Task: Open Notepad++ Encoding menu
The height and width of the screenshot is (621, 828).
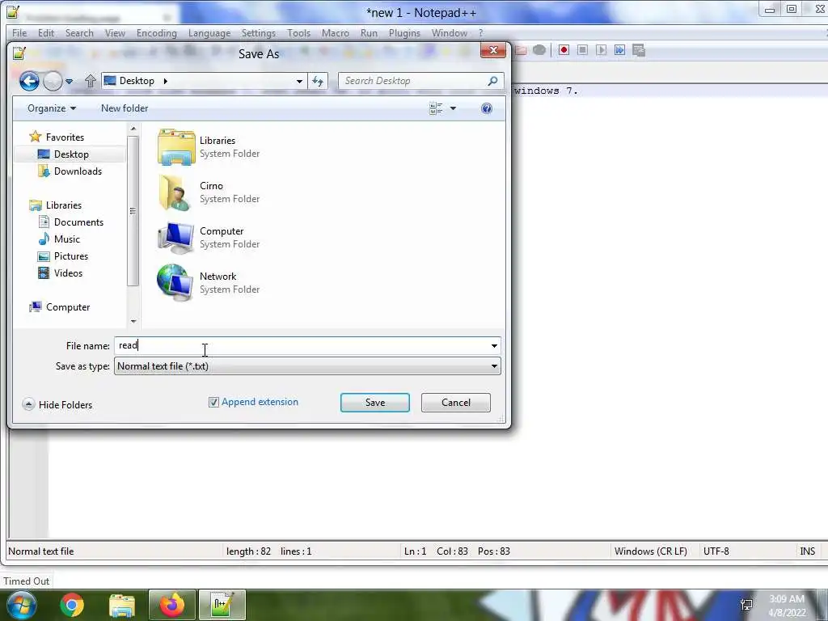Action: 157,32
